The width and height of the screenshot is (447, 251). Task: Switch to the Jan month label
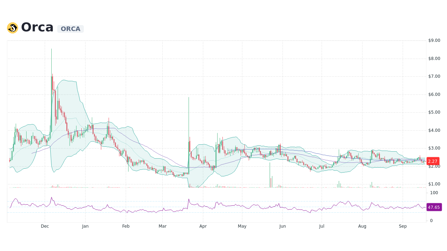point(85,226)
